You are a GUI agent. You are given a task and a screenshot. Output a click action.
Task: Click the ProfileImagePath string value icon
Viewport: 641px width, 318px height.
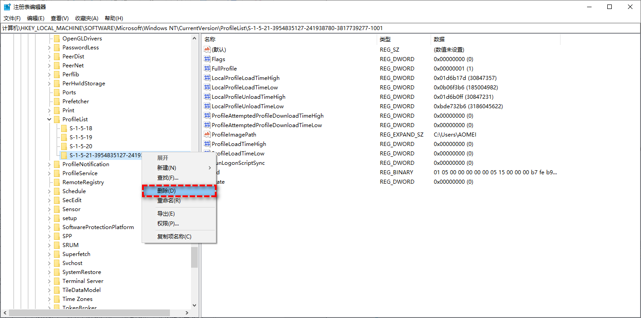[x=207, y=134]
